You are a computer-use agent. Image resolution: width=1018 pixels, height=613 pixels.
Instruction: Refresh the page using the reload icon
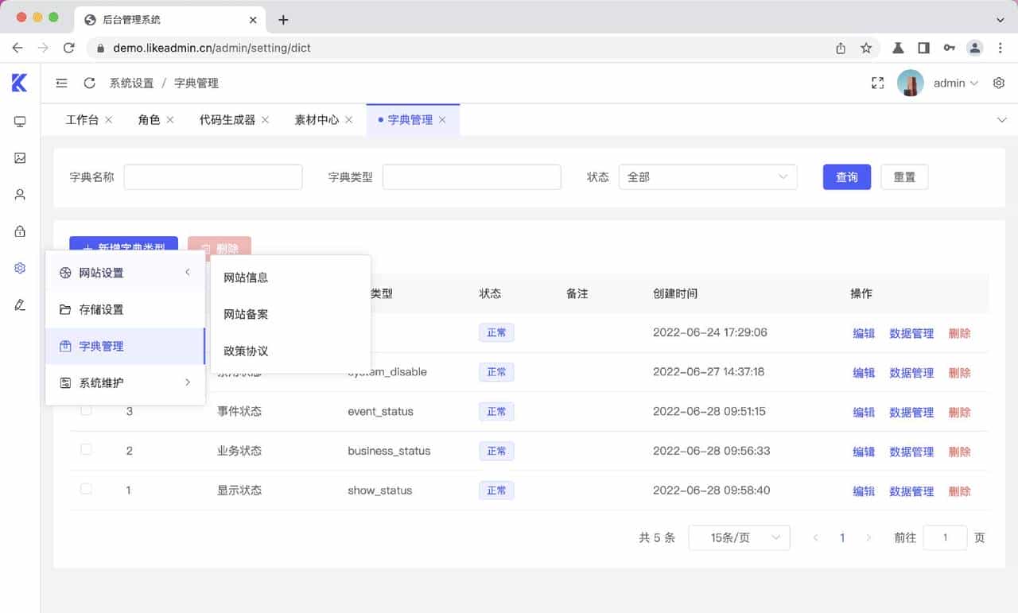click(x=89, y=82)
